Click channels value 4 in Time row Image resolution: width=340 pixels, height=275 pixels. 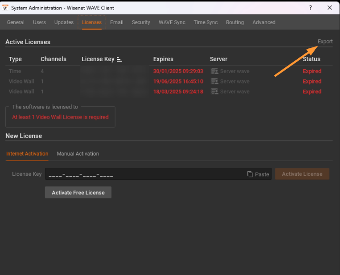[42, 71]
